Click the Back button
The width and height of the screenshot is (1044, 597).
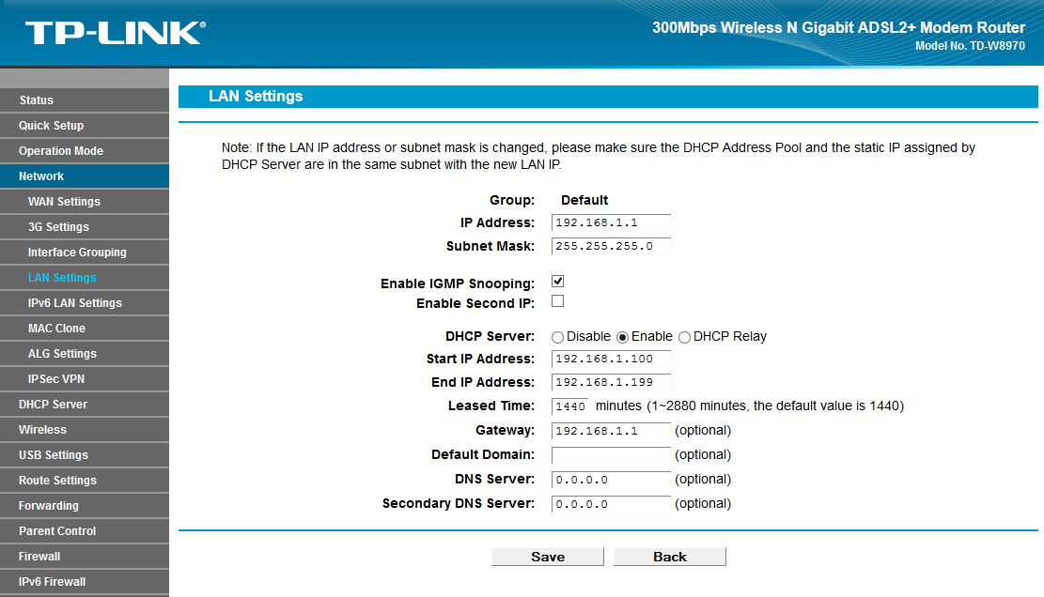(670, 557)
